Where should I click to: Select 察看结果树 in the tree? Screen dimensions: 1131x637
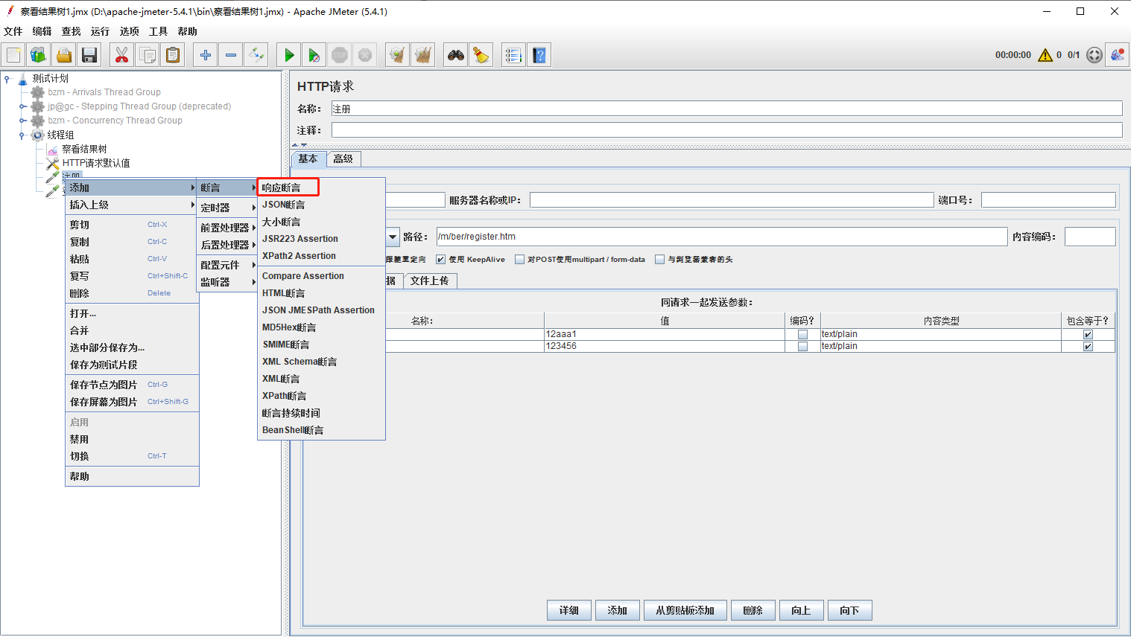(x=84, y=149)
